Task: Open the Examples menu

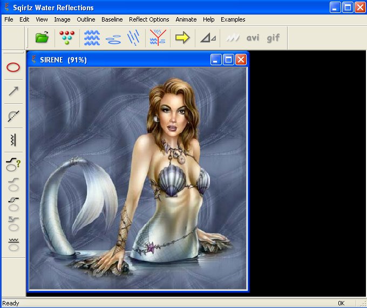Action: coord(233,19)
